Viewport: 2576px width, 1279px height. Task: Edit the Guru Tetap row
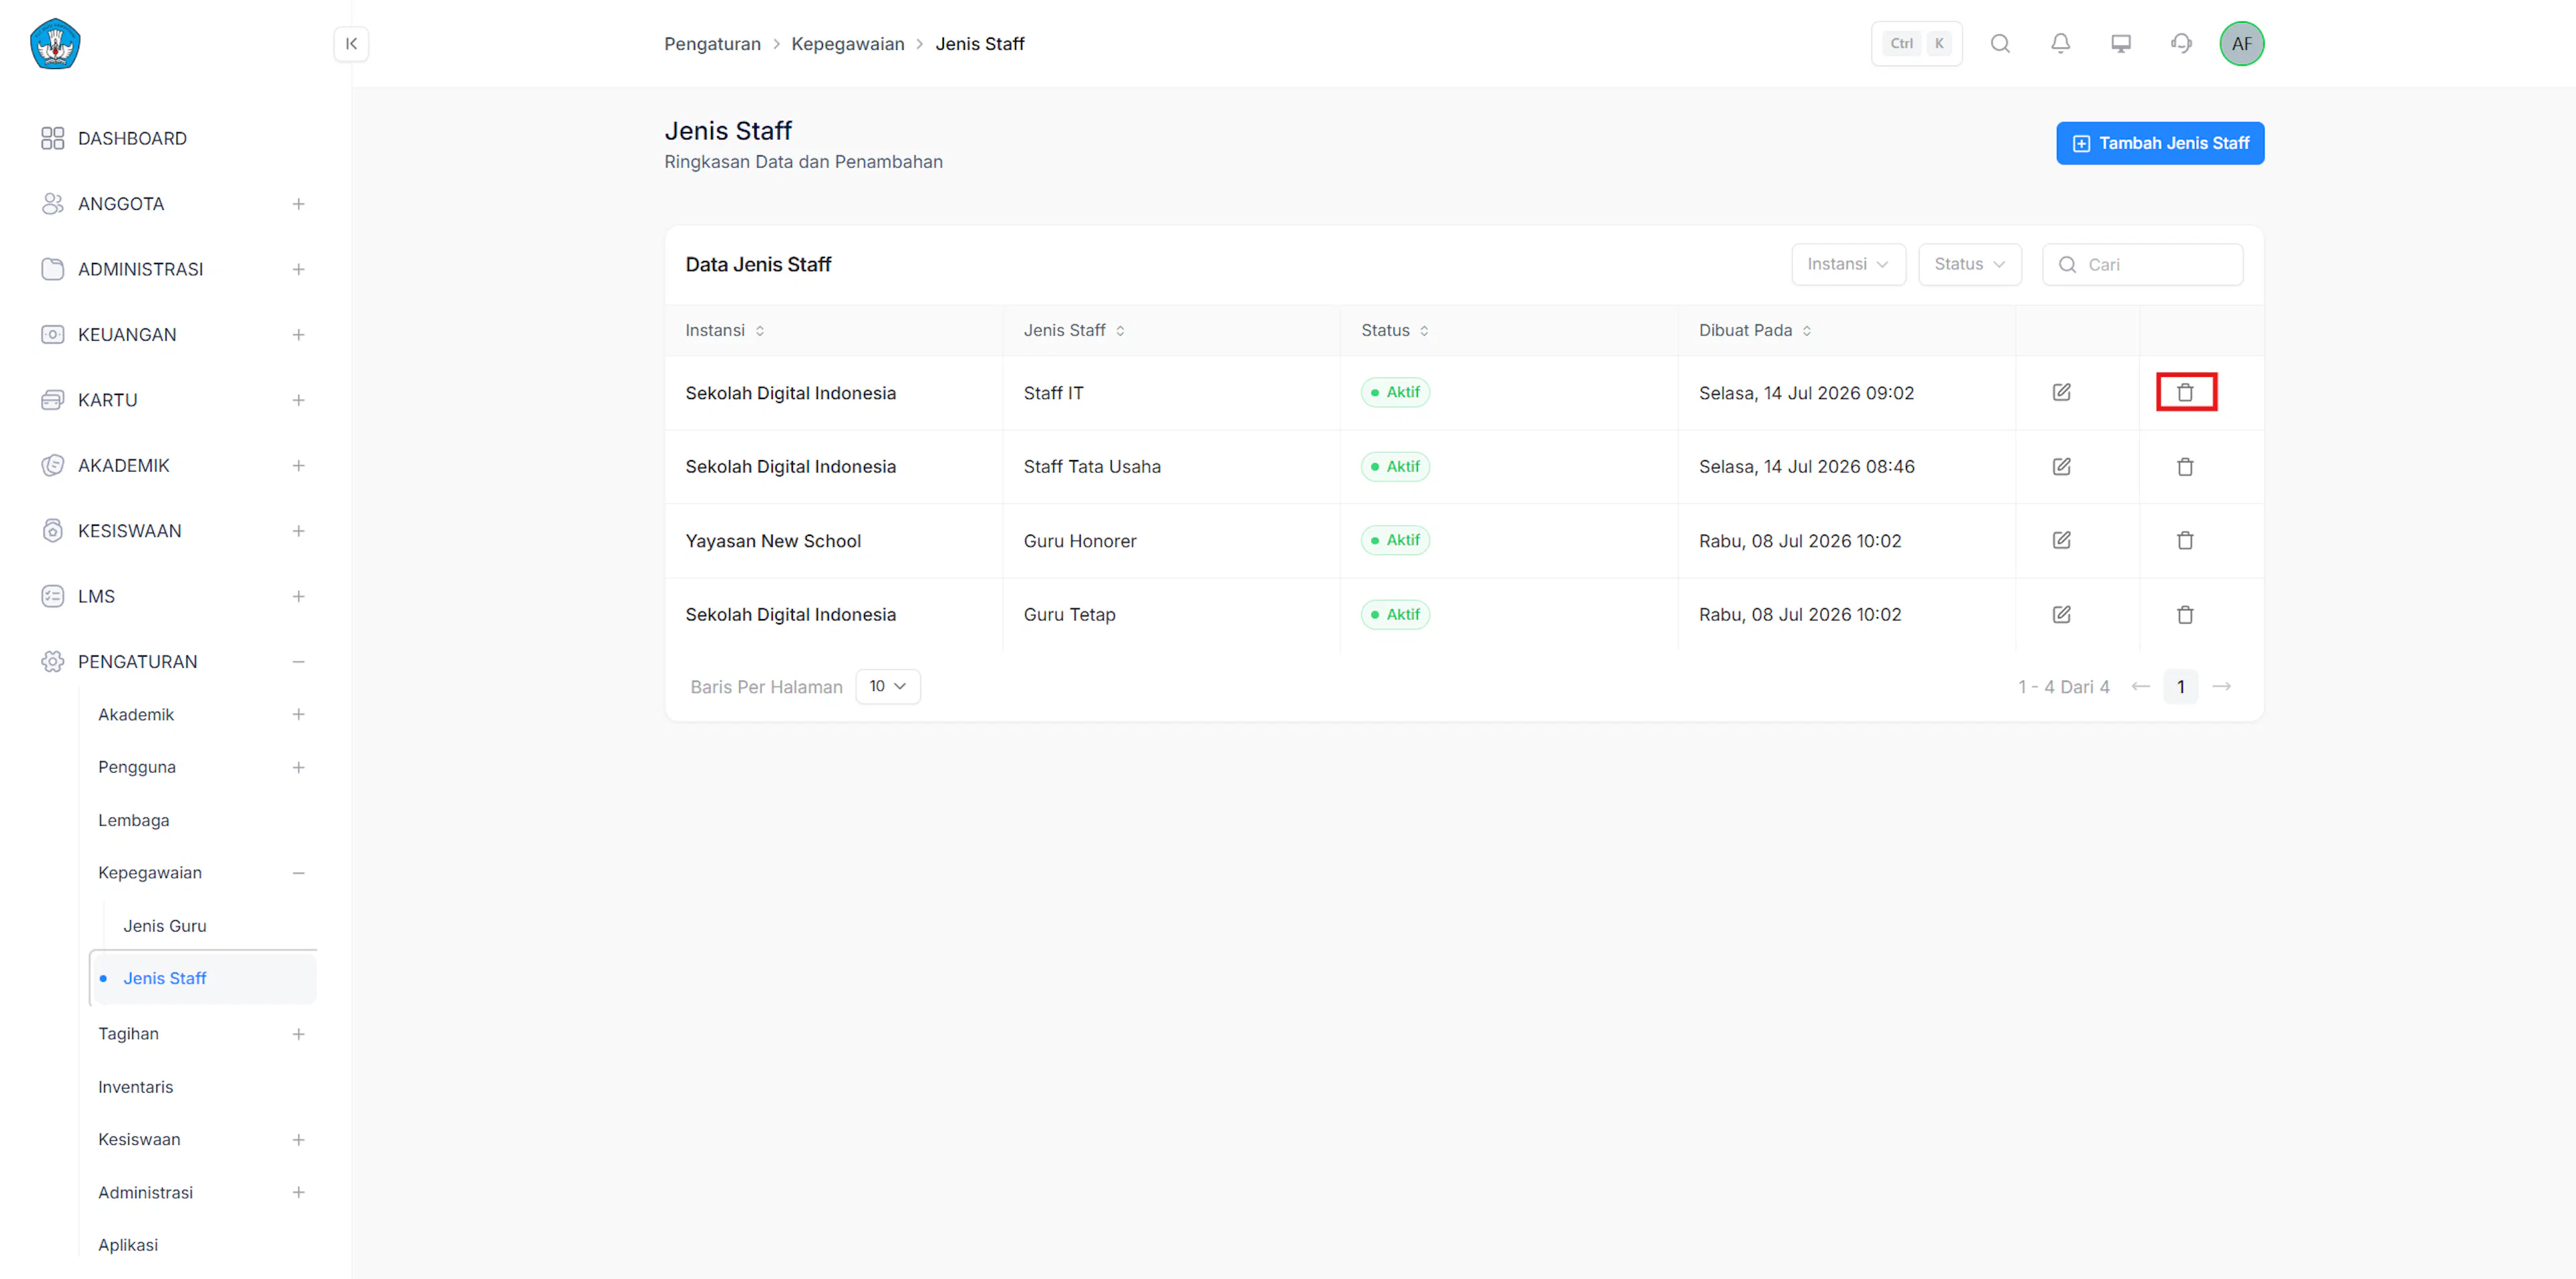[2061, 614]
